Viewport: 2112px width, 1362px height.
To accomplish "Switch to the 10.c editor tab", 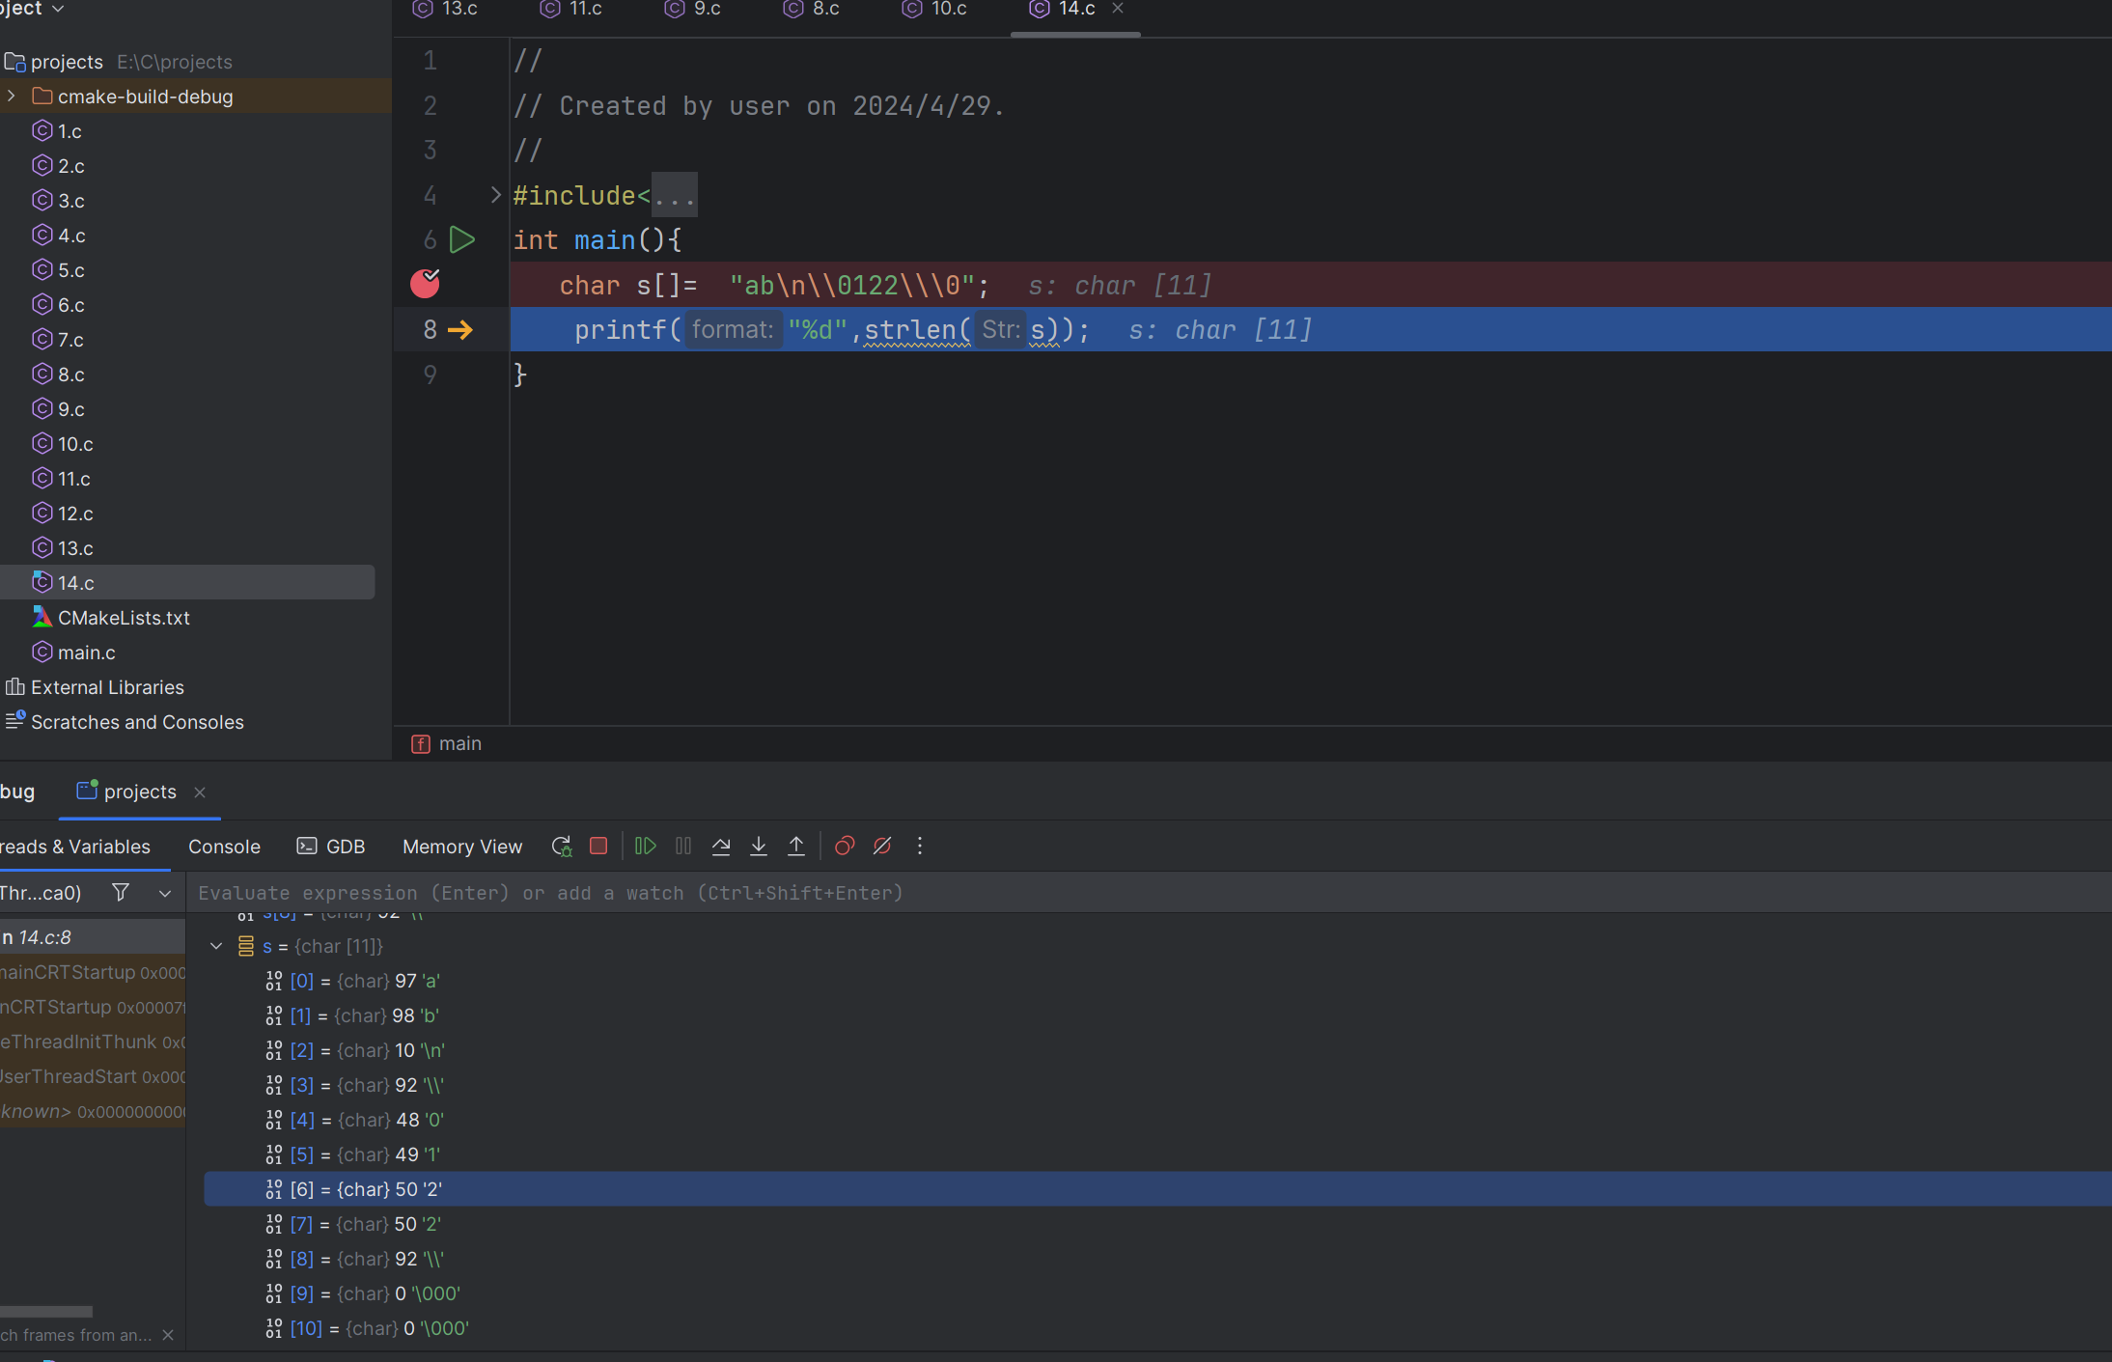I will click(934, 10).
